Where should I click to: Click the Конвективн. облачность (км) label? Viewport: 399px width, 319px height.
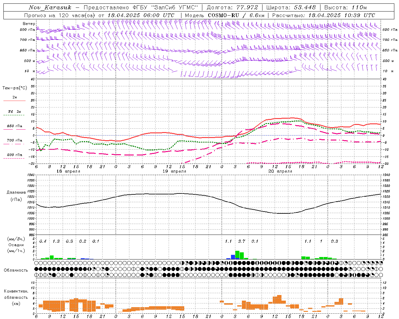[x=16, y=297]
